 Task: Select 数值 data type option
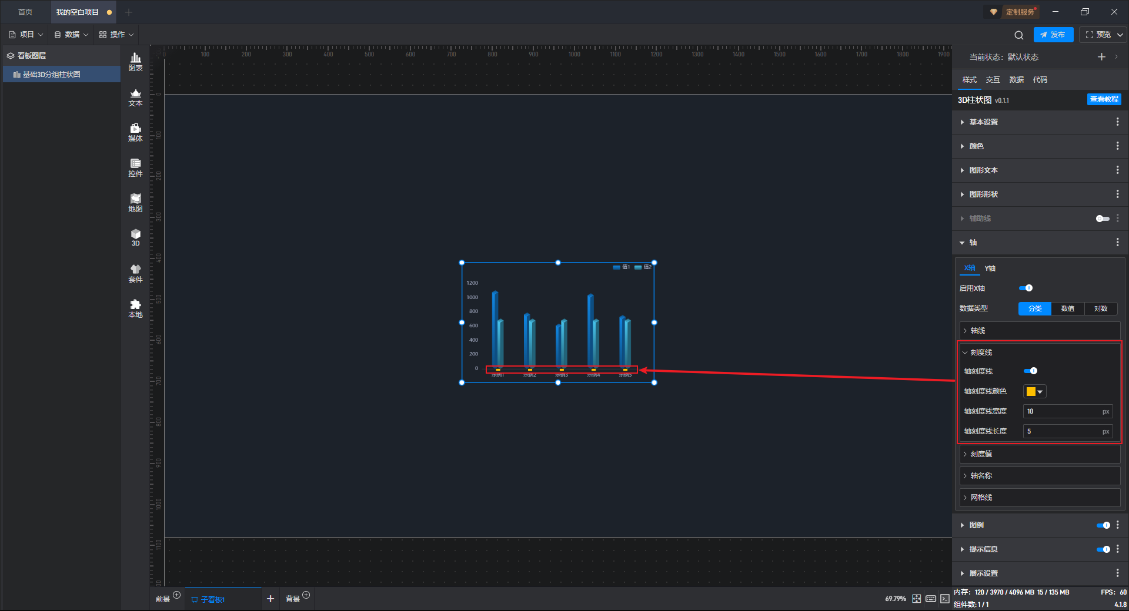tap(1068, 308)
